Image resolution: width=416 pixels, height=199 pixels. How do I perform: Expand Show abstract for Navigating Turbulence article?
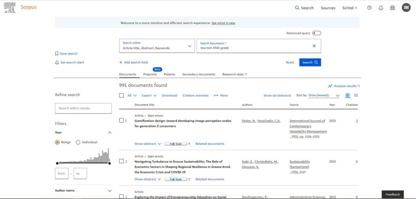click(x=148, y=179)
